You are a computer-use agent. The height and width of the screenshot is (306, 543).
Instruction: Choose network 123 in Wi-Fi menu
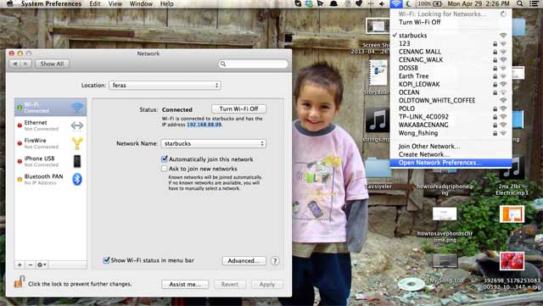click(x=451, y=43)
